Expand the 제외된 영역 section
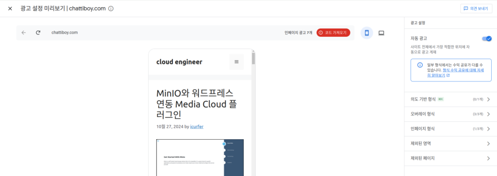Viewport: 497px width, 176px height. click(x=450, y=144)
